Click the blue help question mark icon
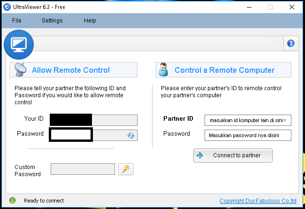 click(291, 44)
